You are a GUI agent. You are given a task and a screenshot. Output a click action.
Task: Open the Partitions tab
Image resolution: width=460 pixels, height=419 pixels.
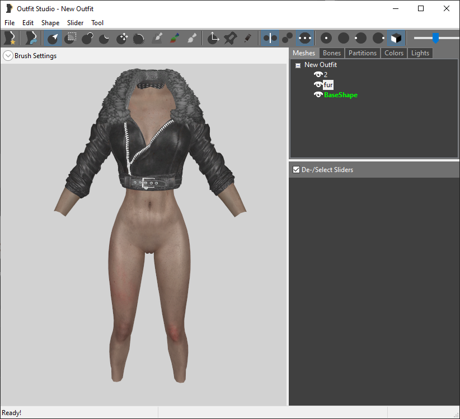click(x=363, y=53)
